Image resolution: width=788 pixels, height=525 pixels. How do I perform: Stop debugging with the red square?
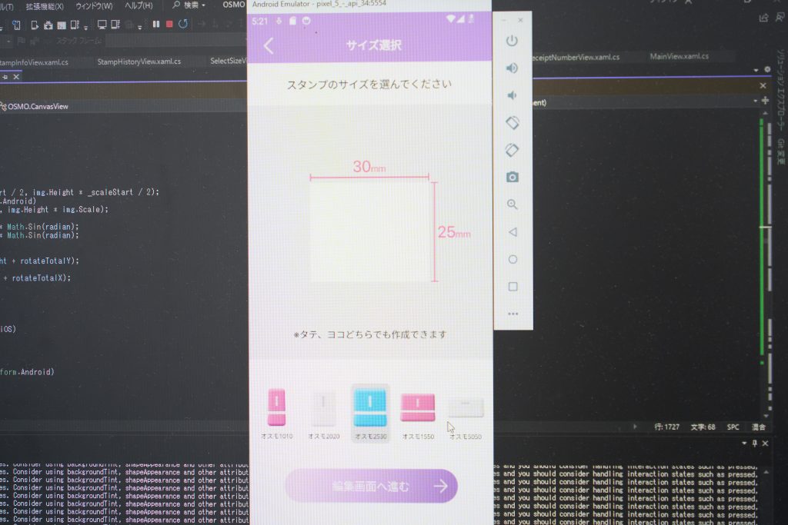(169, 24)
